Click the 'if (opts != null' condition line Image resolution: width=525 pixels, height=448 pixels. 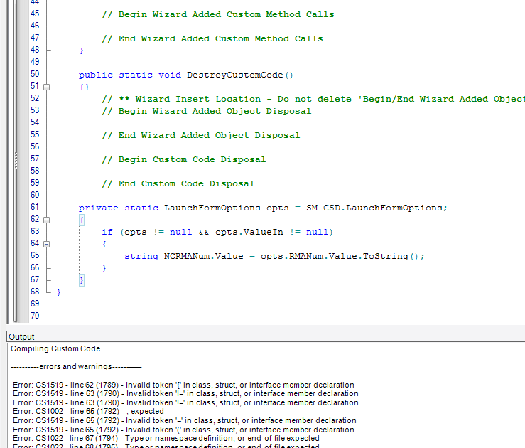coord(217,232)
